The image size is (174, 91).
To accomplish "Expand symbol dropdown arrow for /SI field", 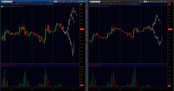I will pos(101,2).
